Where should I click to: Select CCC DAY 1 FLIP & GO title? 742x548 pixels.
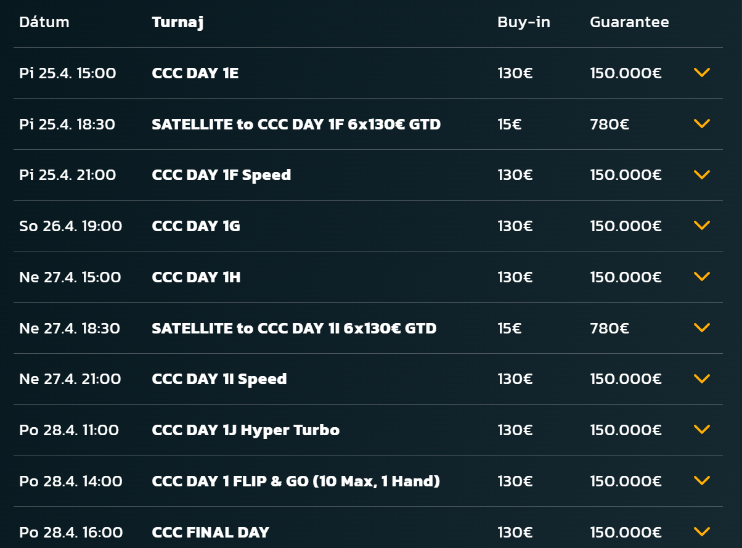[x=296, y=481]
